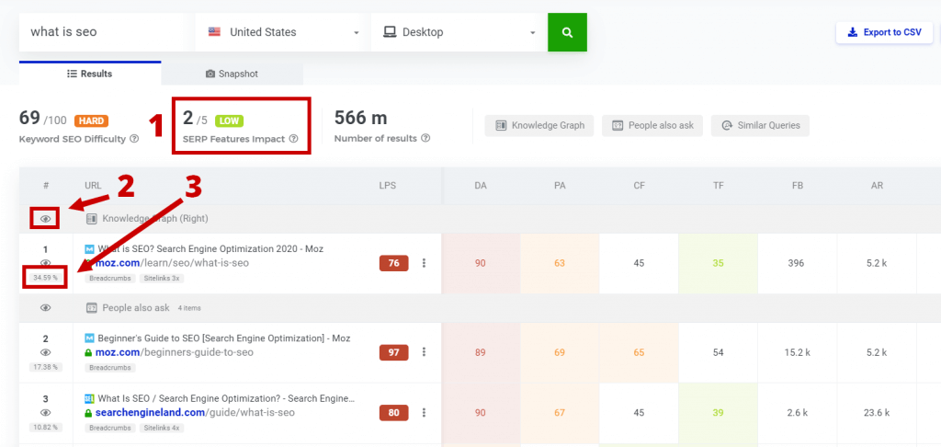Click help icon next to Number of results
941x447 pixels.
click(x=425, y=139)
